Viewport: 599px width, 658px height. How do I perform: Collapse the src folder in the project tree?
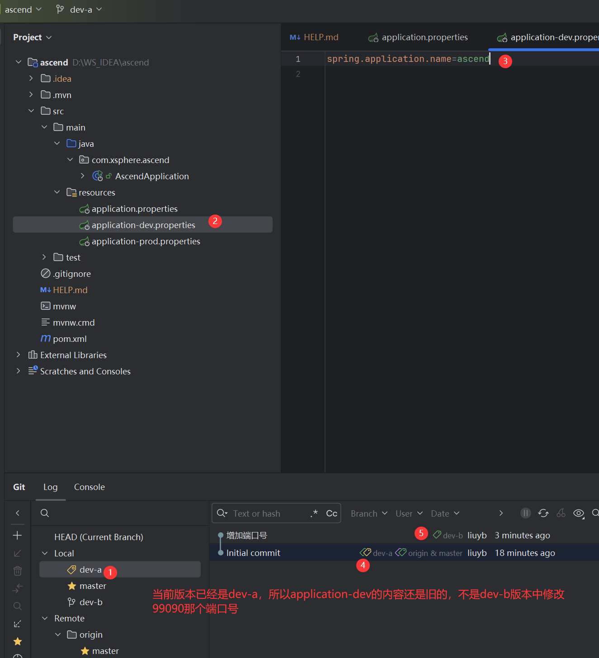[x=31, y=111]
